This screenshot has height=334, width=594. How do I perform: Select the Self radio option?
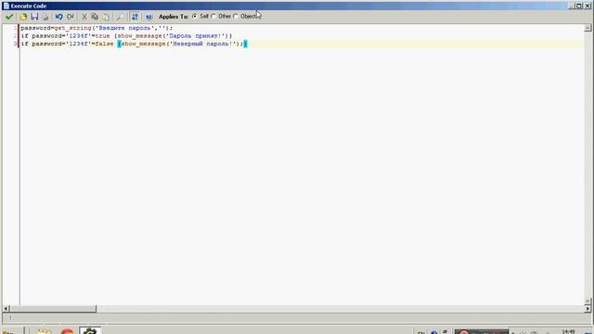pos(195,17)
